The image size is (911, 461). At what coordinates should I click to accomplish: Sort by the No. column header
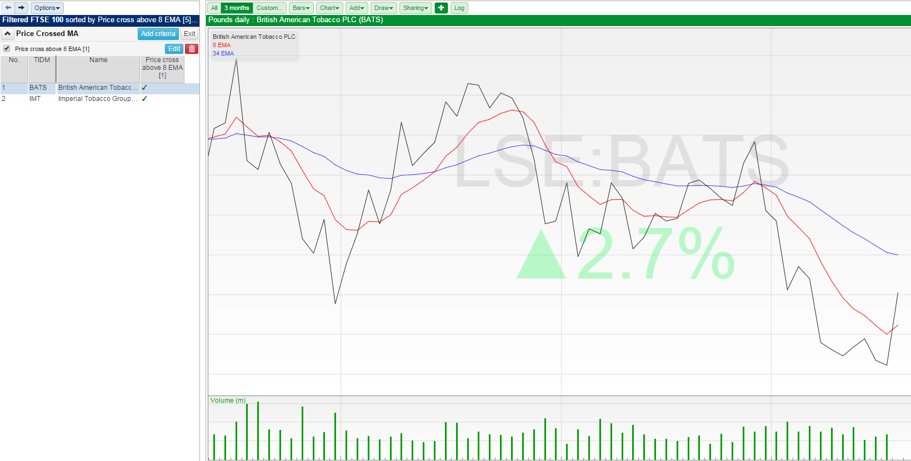point(14,69)
